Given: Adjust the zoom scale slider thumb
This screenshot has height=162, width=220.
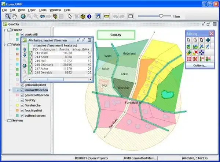Looking at the screenshot, I should point(161,16).
